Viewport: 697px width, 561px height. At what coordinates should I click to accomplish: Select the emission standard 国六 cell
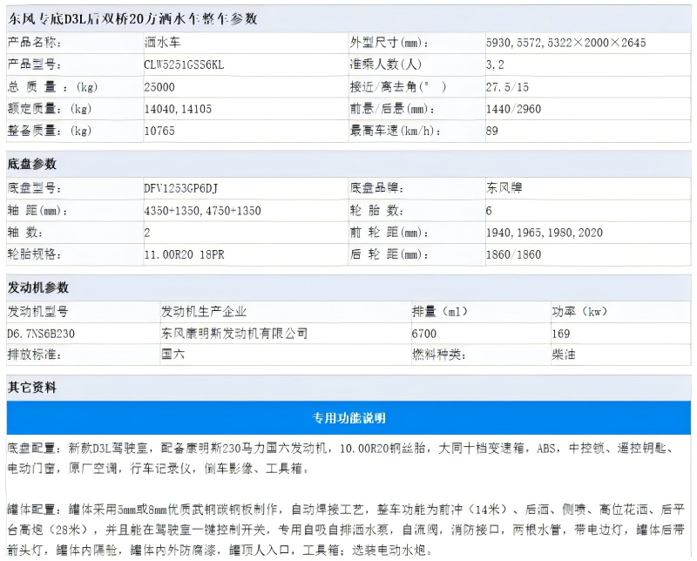173,355
